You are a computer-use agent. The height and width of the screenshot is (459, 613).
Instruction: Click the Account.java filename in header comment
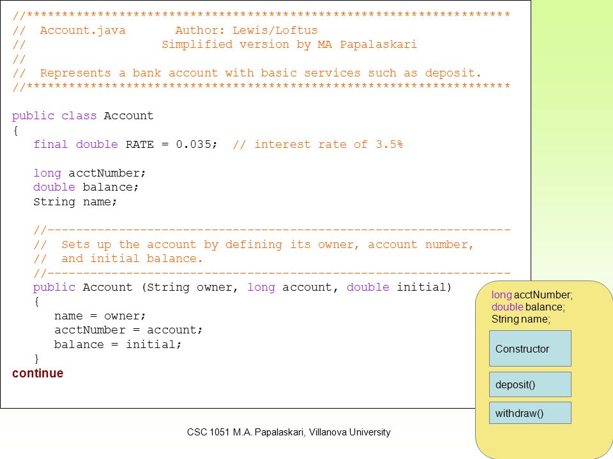tap(83, 31)
